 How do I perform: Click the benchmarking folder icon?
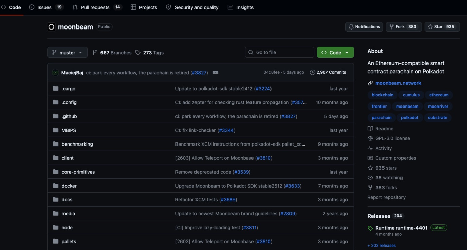56,144
